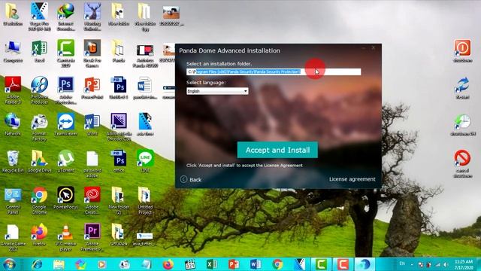Viewport: 481px width, 271px height.
Task: Open Windows Explorer from the taskbar
Action: (x=59, y=264)
